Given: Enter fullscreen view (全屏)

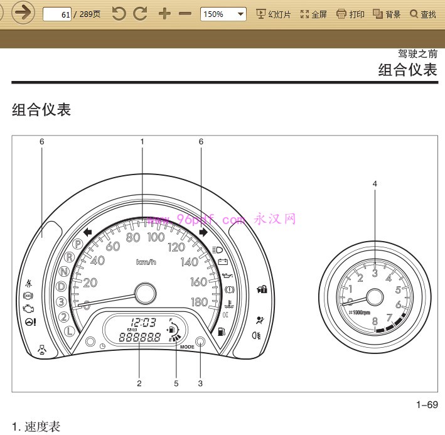Looking at the screenshot, I should (x=313, y=14).
